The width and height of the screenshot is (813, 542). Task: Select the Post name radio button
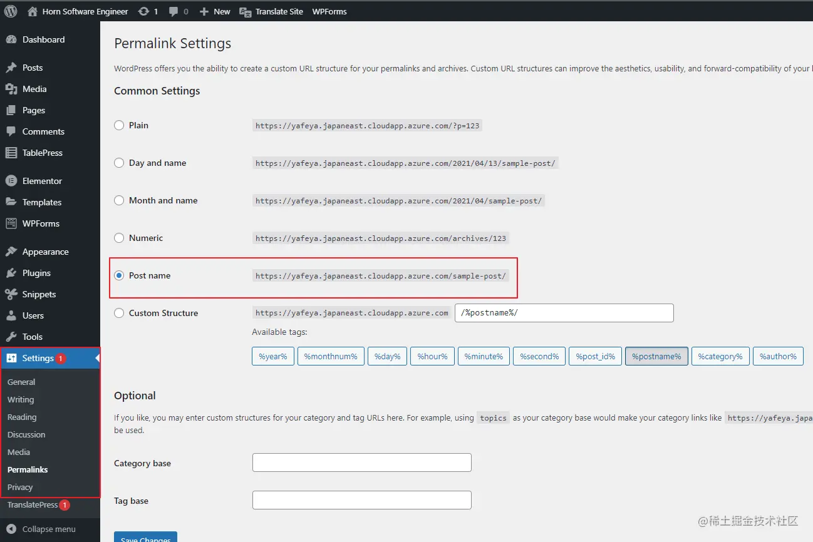[x=119, y=275]
